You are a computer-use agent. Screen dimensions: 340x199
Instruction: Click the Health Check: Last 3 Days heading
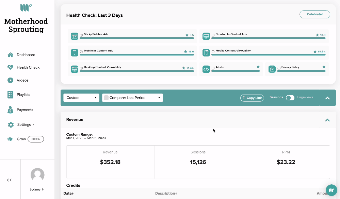coord(95,15)
